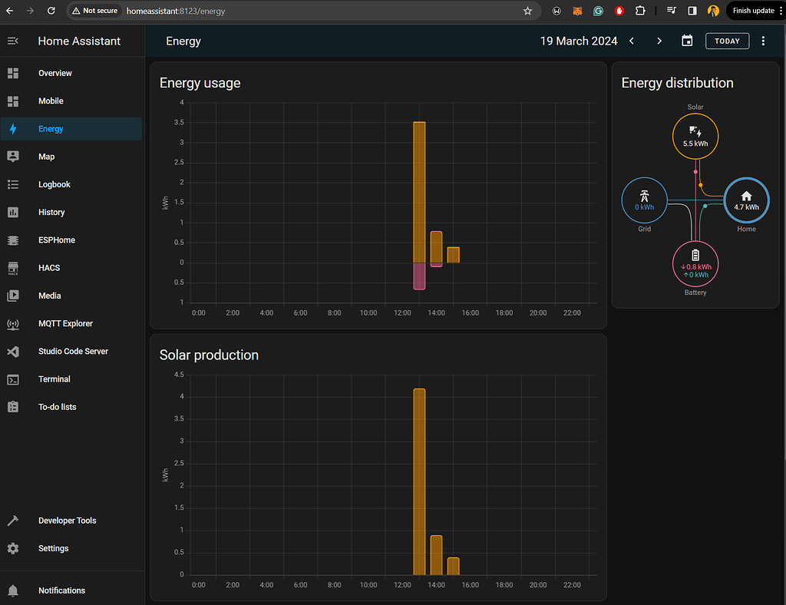The height and width of the screenshot is (605, 786).
Task: Collapse the sidebar with the menu icon
Action: (13, 41)
